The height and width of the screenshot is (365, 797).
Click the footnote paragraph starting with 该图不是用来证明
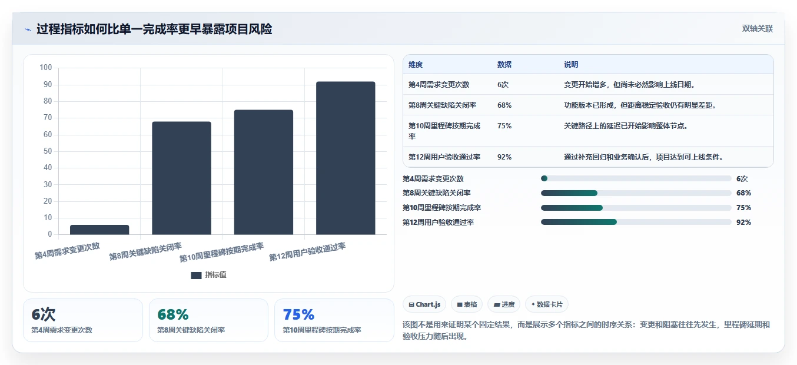(x=586, y=331)
